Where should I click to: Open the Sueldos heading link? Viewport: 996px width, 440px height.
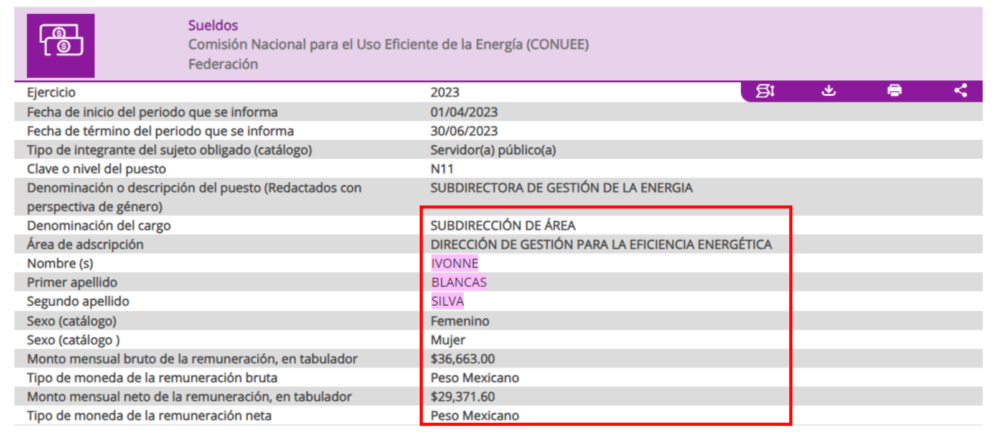click(213, 25)
